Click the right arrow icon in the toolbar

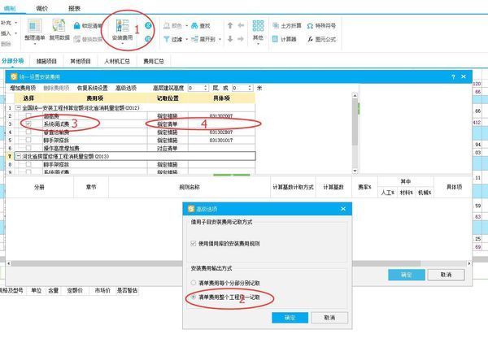pos(241,39)
